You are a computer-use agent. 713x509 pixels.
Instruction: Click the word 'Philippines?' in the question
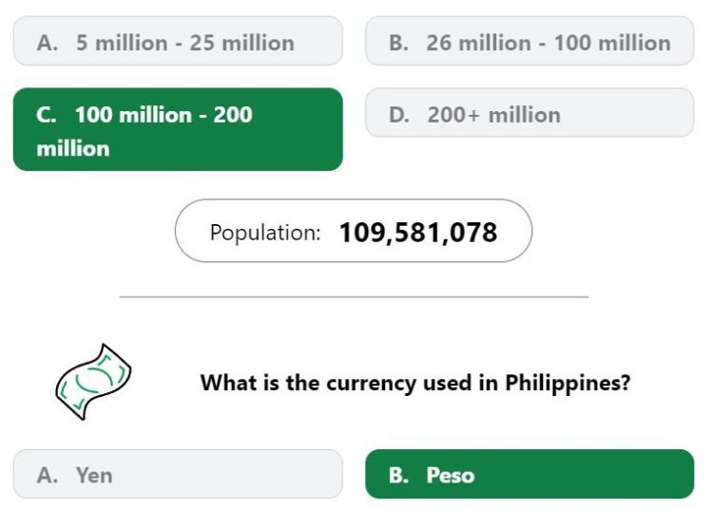[568, 383]
